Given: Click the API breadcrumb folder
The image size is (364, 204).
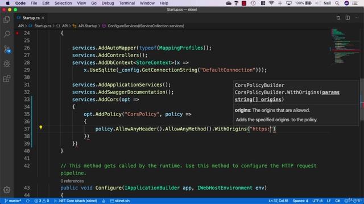Looking at the screenshot, I should [x=21, y=26].
